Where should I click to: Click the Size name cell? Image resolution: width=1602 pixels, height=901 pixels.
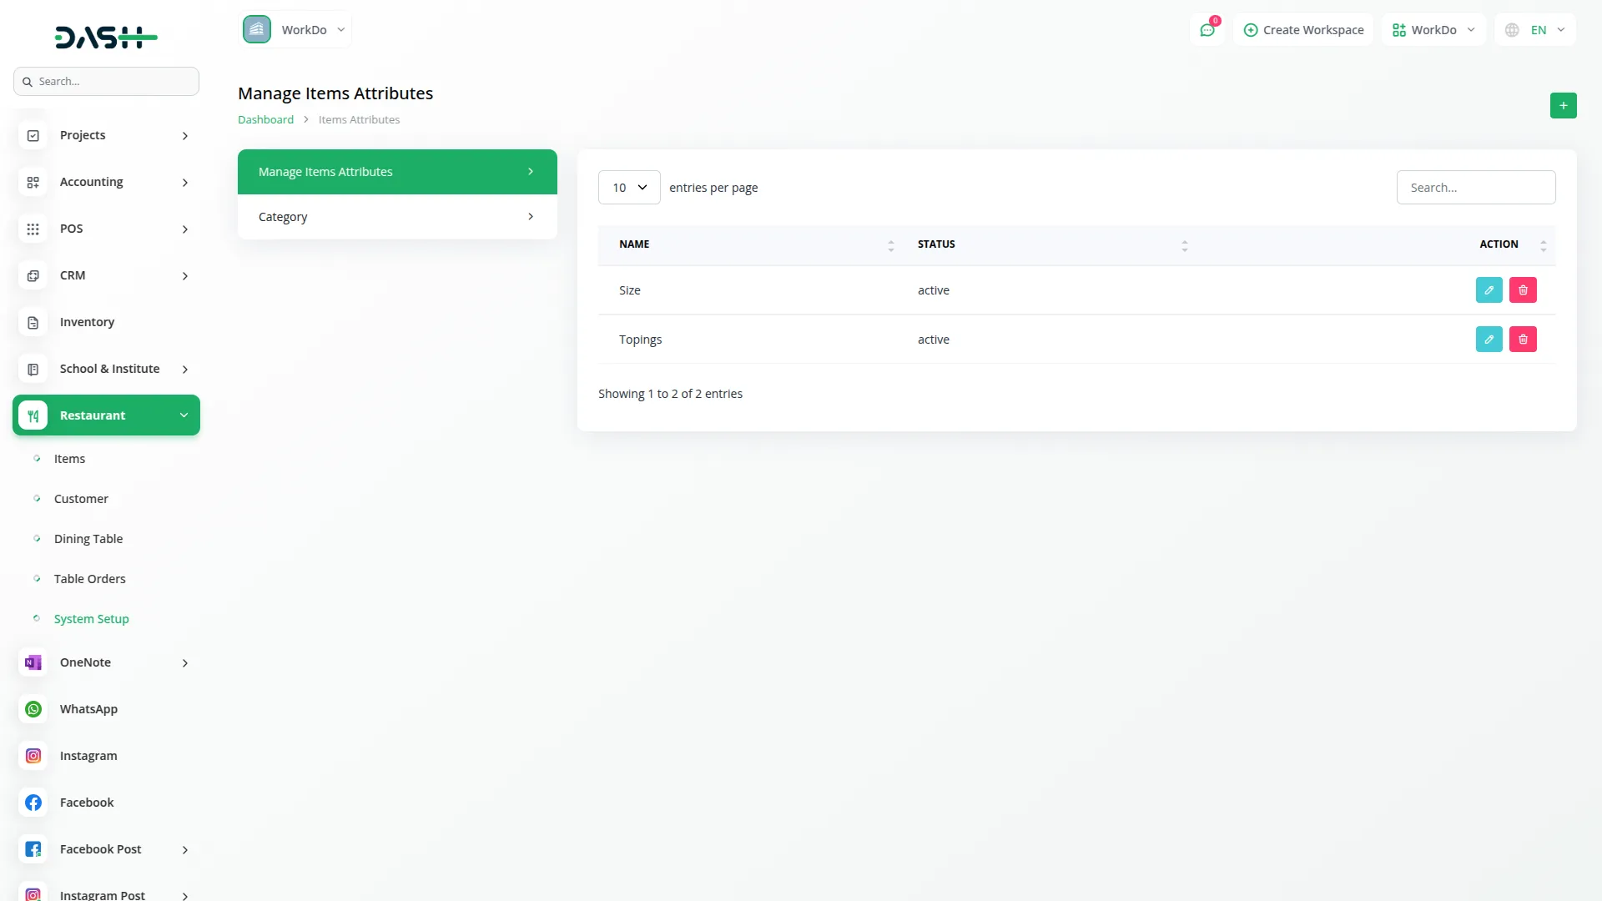point(630,290)
